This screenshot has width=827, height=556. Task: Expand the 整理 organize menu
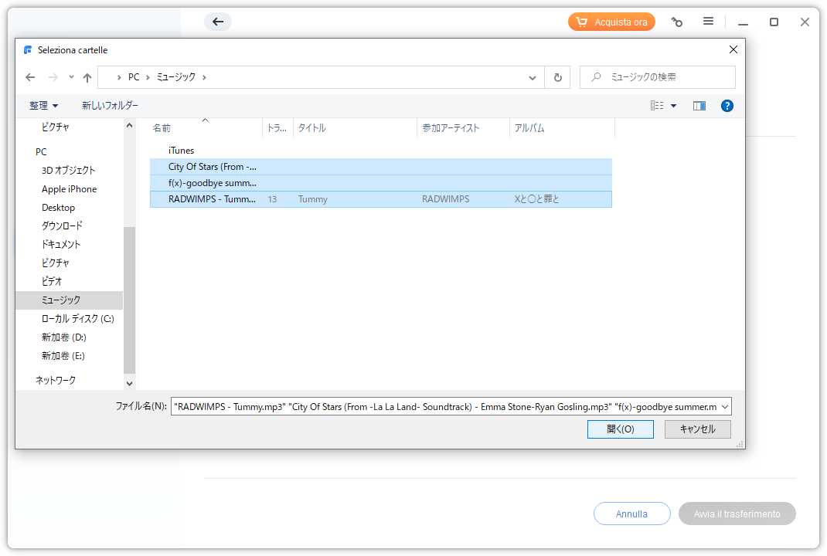[44, 106]
